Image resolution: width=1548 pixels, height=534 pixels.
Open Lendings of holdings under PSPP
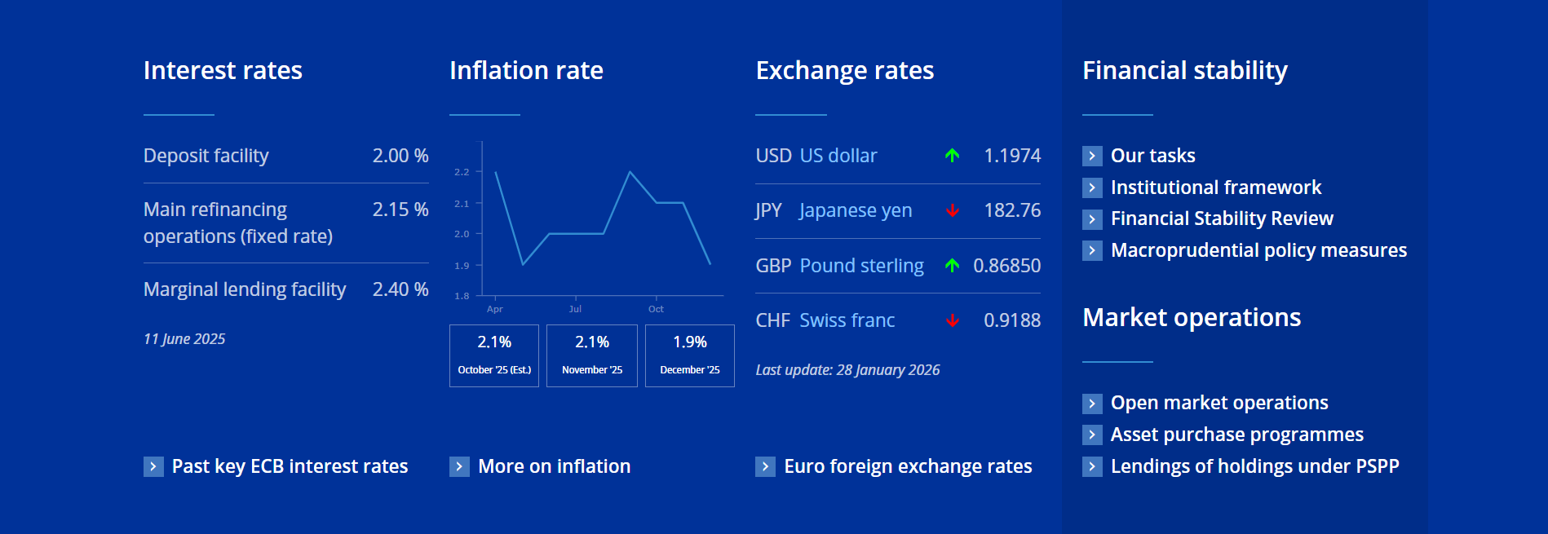1254,466
